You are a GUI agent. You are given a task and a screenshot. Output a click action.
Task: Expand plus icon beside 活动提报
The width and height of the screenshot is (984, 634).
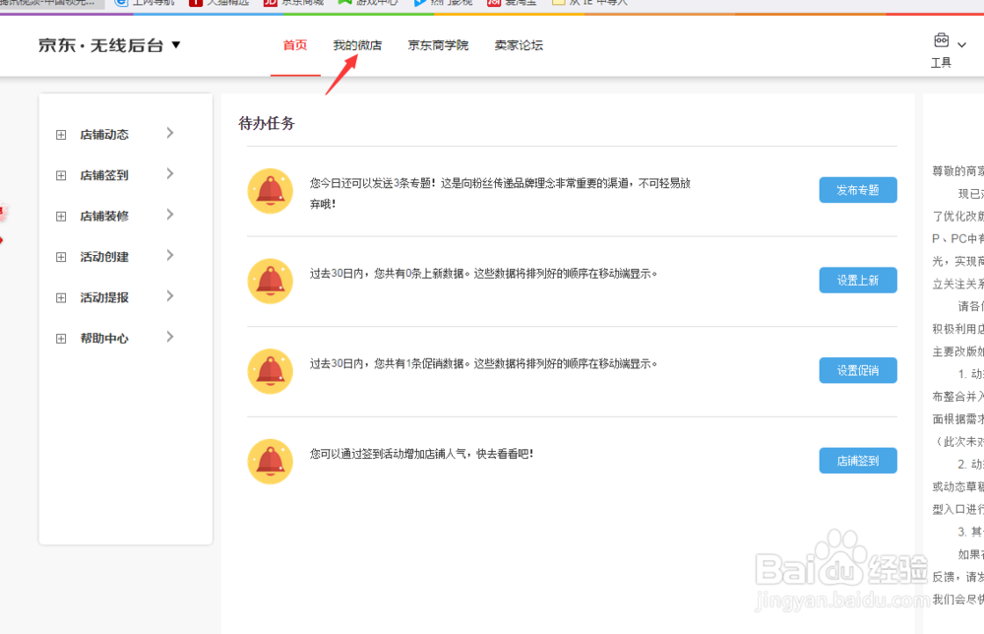(61, 298)
